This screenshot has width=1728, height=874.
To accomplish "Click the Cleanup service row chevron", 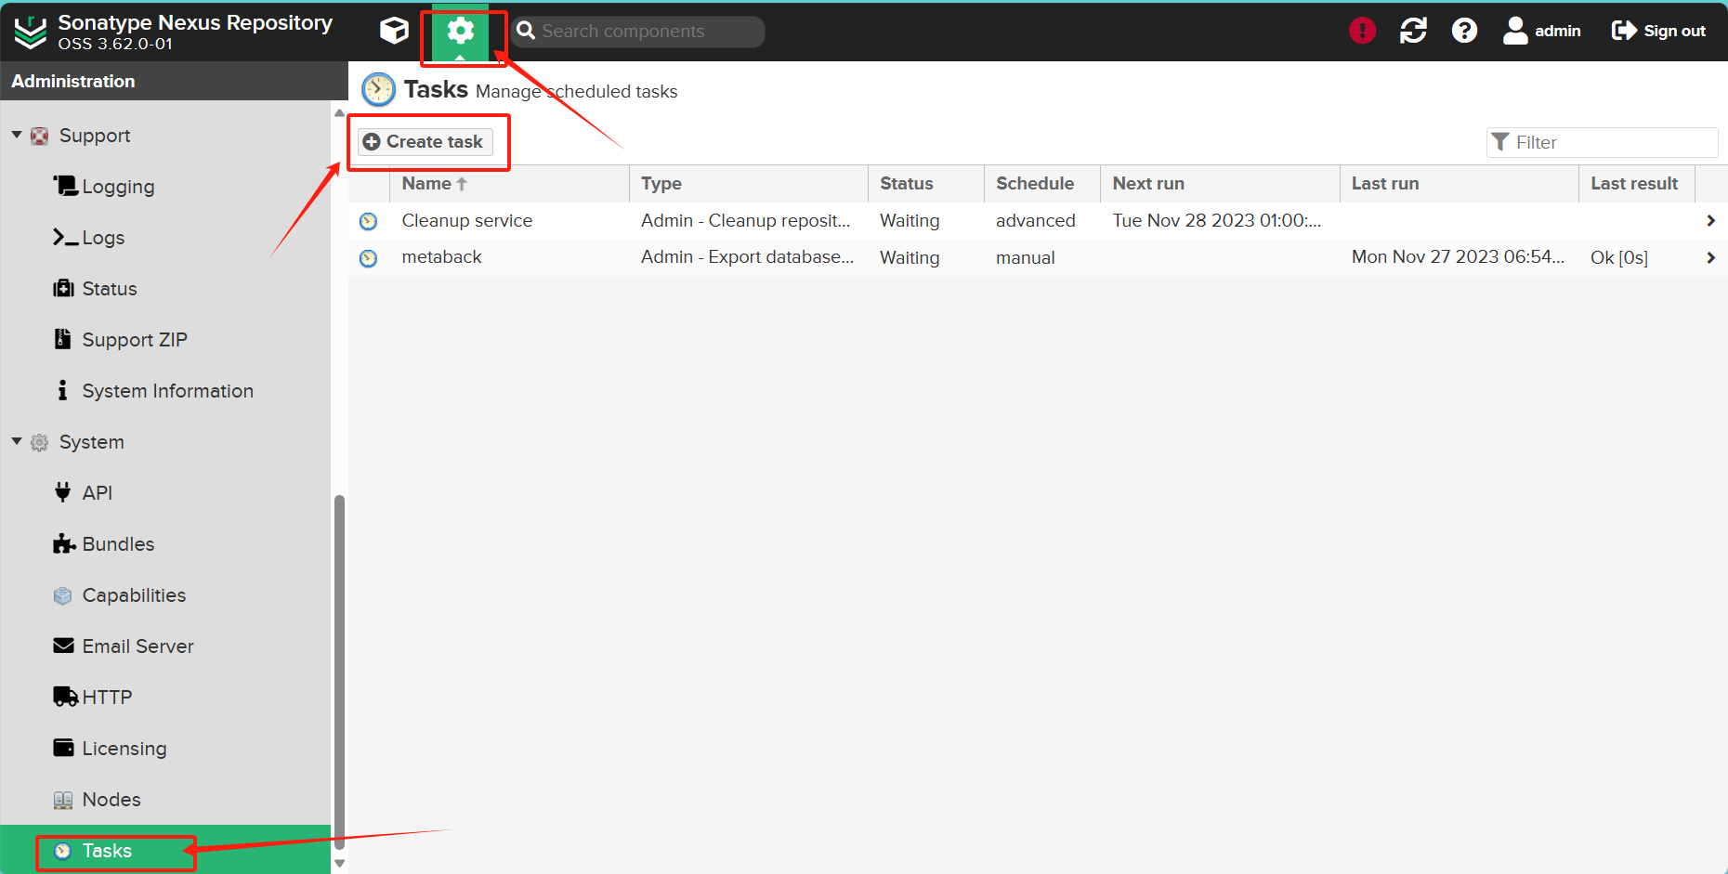I will [x=1710, y=221].
